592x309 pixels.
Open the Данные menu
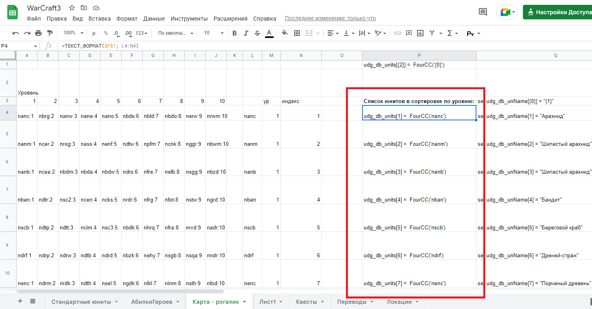[x=154, y=19]
